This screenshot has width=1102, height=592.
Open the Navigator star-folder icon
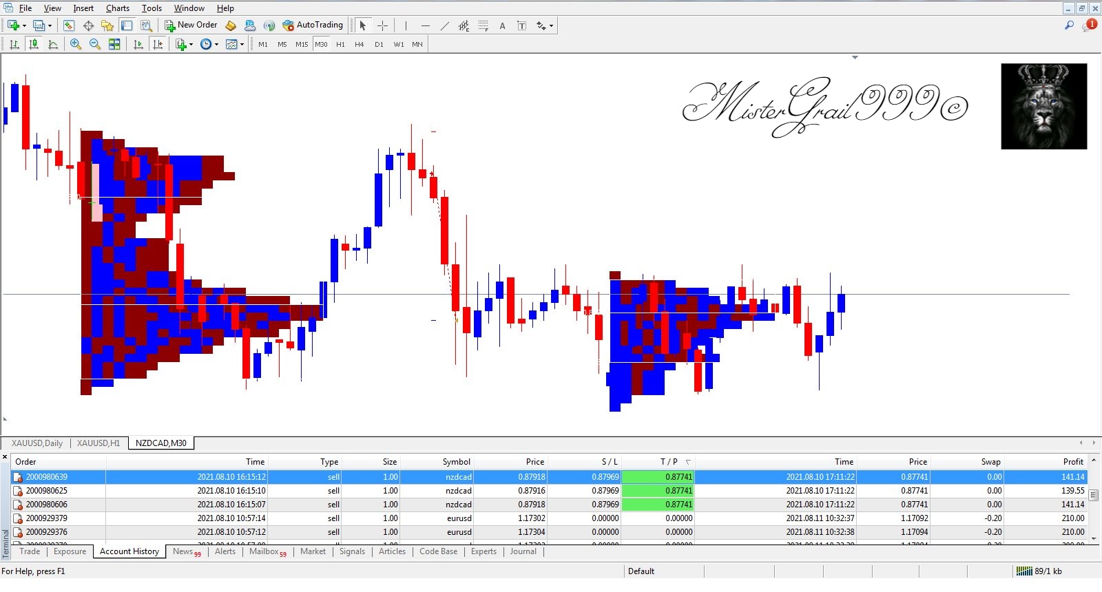tap(107, 25)
